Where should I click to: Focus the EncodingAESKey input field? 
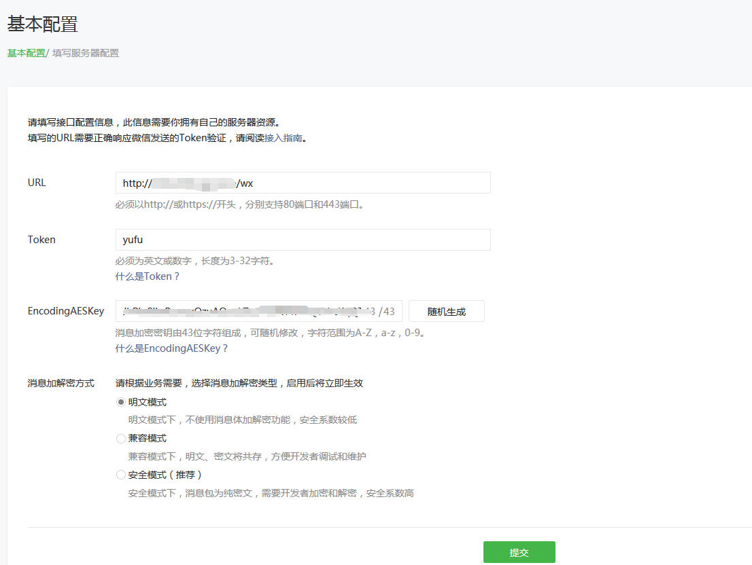[x=259, y=311]
